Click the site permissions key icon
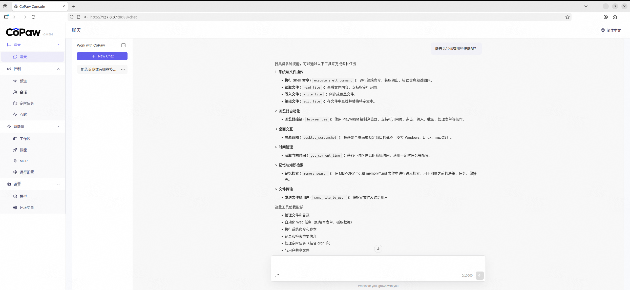The height and width of the screenshot is (290, 630). (x=86, y=17)
